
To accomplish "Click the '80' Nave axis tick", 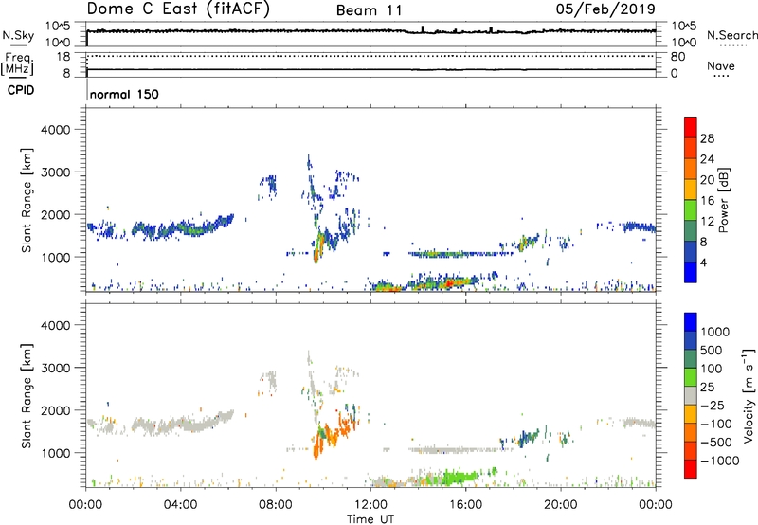I will [677, 57].
